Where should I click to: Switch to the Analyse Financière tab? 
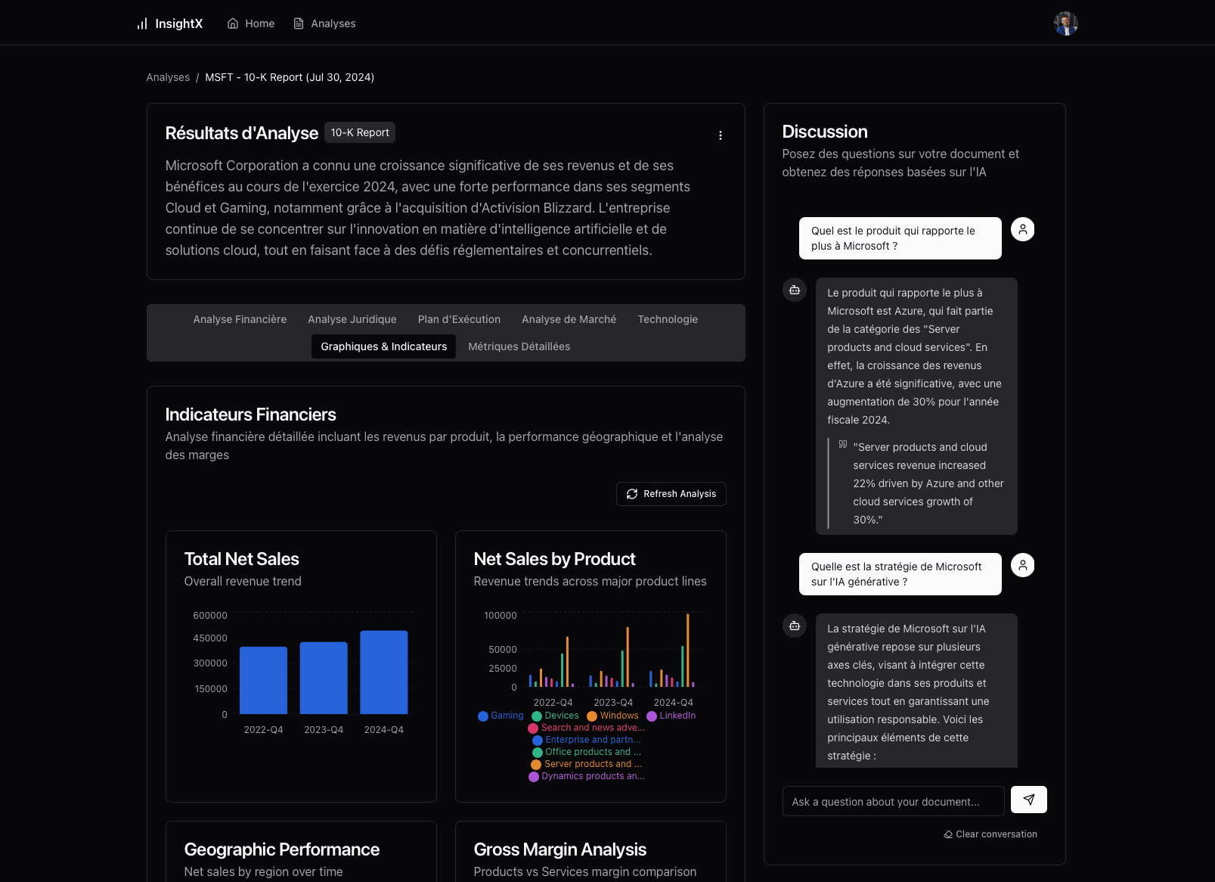pyautogui.click(x=240, y=319)
